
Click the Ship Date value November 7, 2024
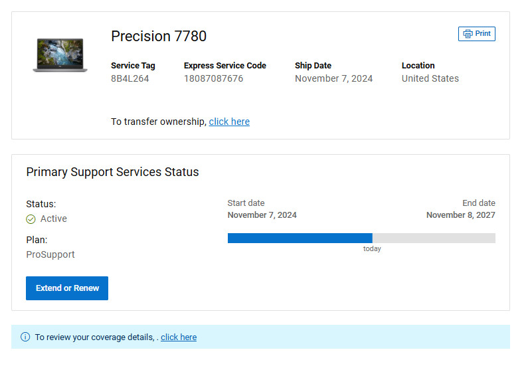[333, 78]
